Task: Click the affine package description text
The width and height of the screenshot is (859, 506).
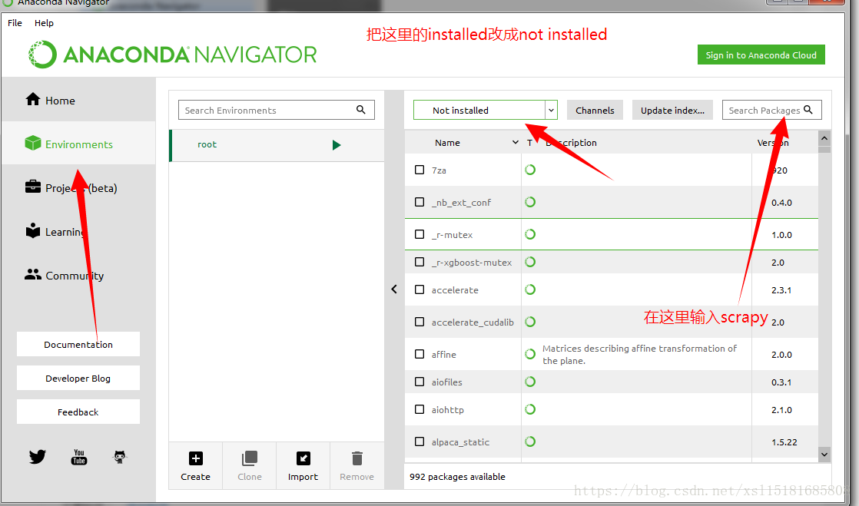Action: tap(639, 354)
